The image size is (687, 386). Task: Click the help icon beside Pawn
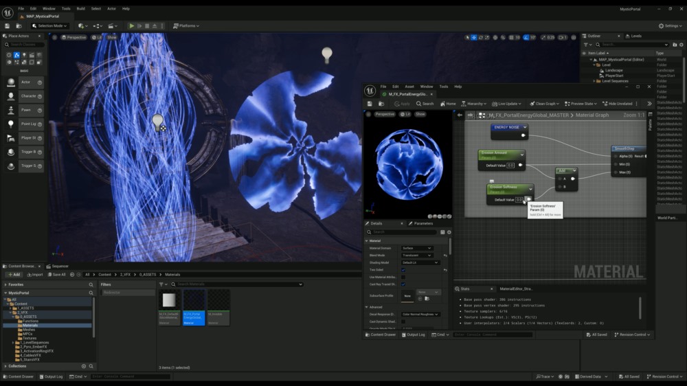coord(40,111)
